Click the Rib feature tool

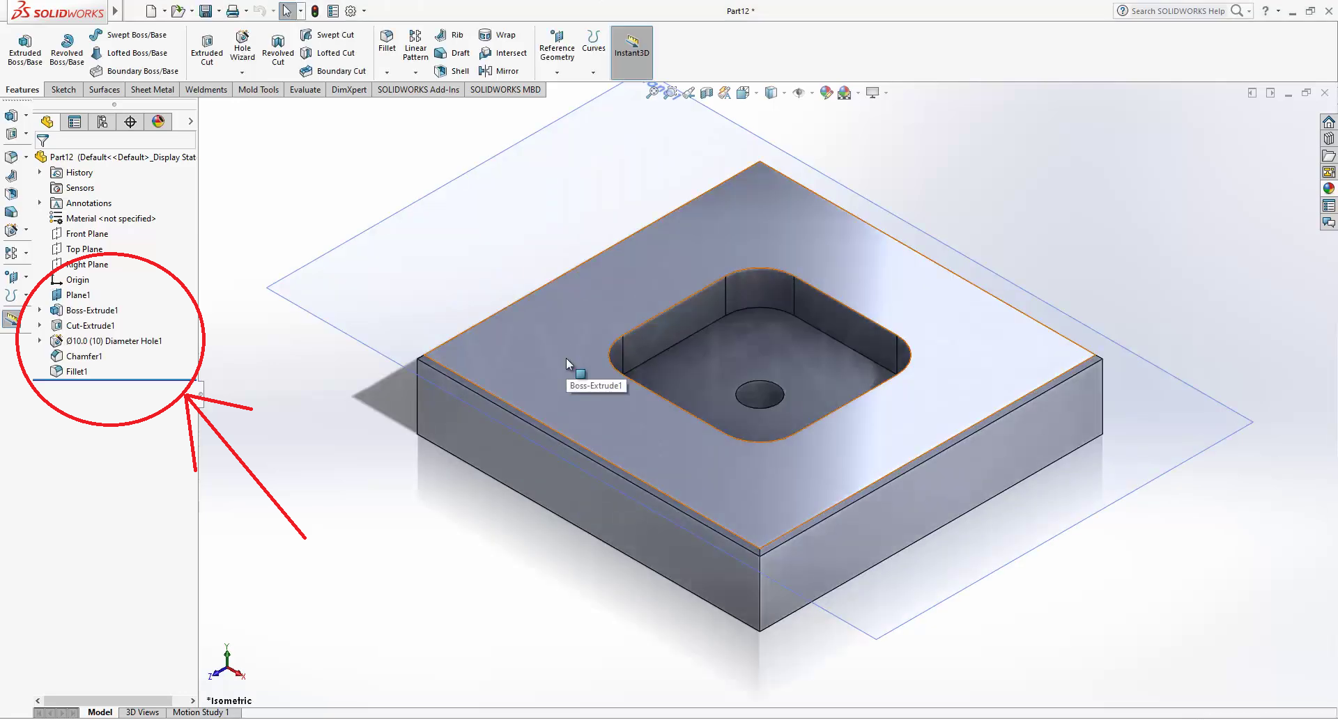(x=449, y=35)
